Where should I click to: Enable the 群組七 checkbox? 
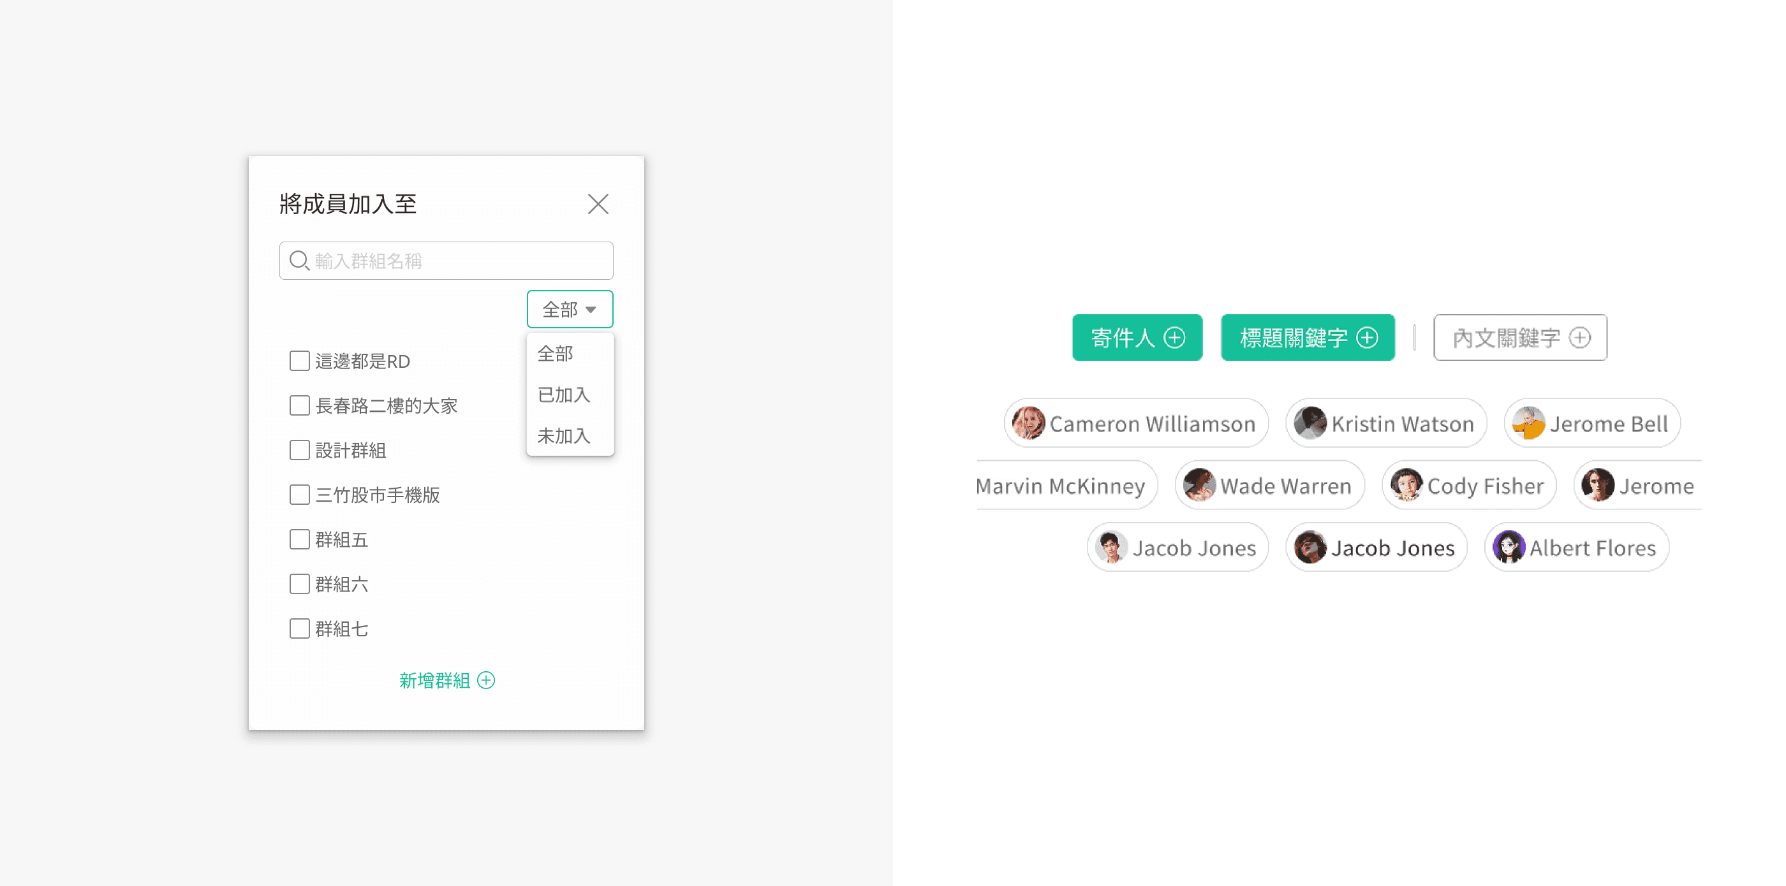[x=300, y=628]
